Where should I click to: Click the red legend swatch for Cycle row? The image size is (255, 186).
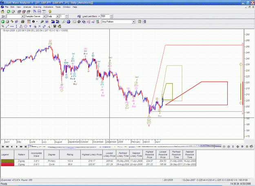pyautogui.click(x=7, y=164)
